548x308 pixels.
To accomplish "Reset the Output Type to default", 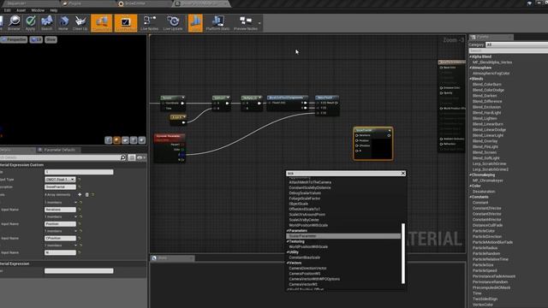I will tap(80, 180).
